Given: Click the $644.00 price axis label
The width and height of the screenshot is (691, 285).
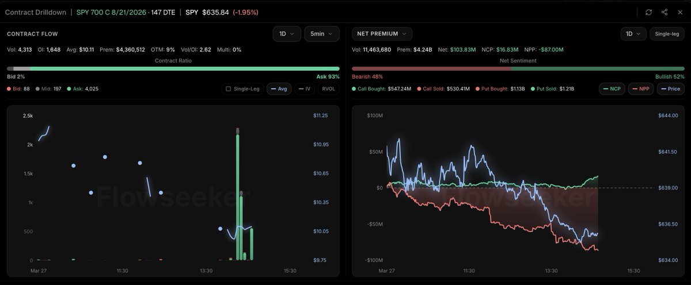Looking at the screenshot, I should [668, 115].
